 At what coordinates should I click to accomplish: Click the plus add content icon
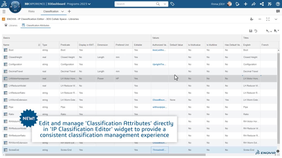(x=246, y=4)
